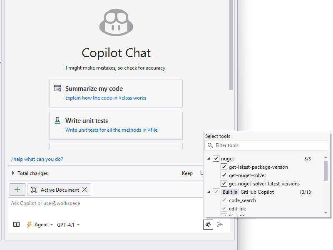Collapse the Built in GitHub Copilot group
Image resolution: width=333 pixels, height=250 pixels.
click(x=208, y=192)
